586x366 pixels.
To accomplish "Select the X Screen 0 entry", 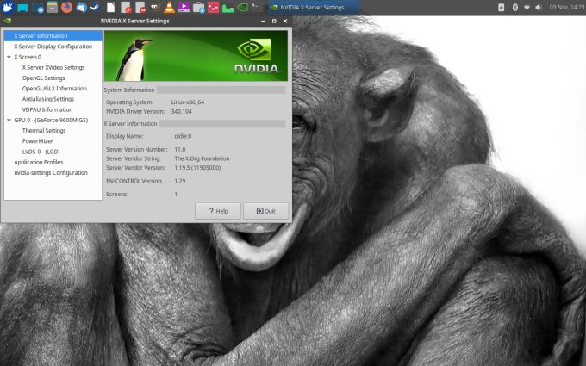I will tap(28, 57).
